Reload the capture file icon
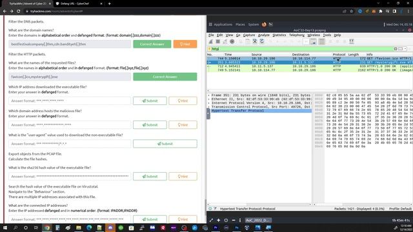 point(262,41)
